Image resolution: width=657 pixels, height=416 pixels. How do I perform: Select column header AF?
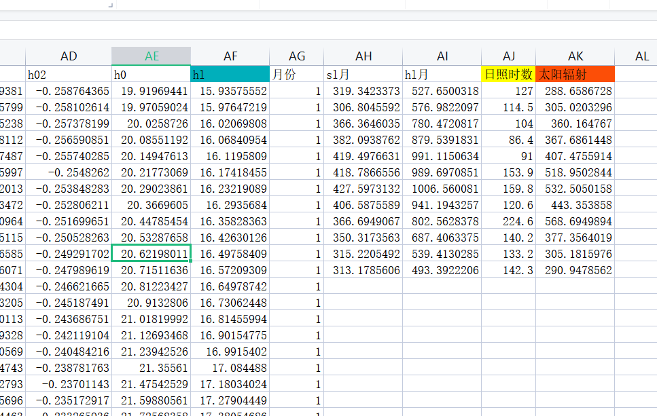point(230,56)
